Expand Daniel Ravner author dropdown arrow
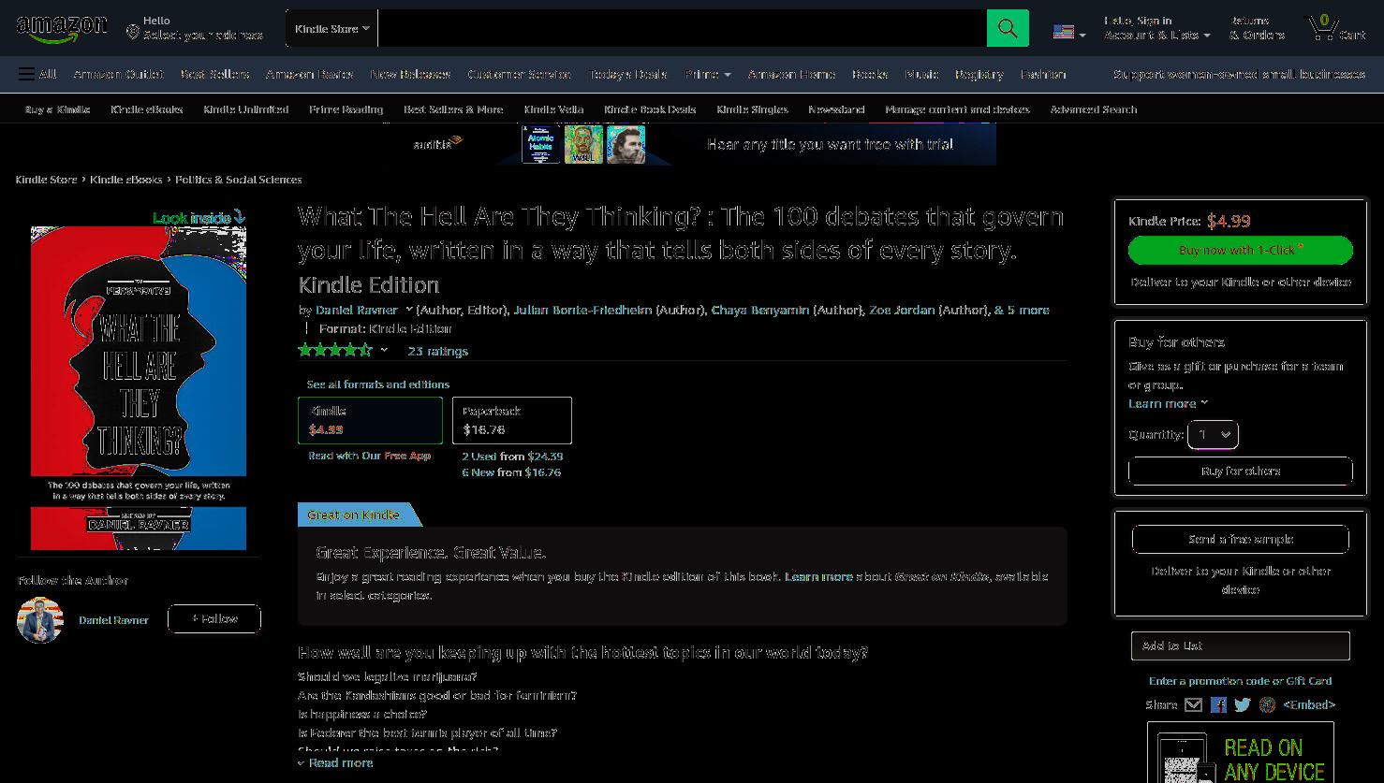This screenshot has width=1384, height=783. [408, 310]
